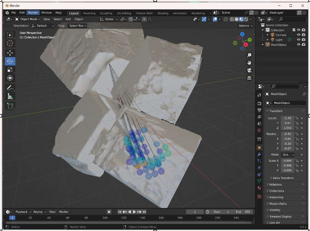Switch perspective/orthographic grid icon
The width and height of the screenshot is (310, 231).
[249, 78]
